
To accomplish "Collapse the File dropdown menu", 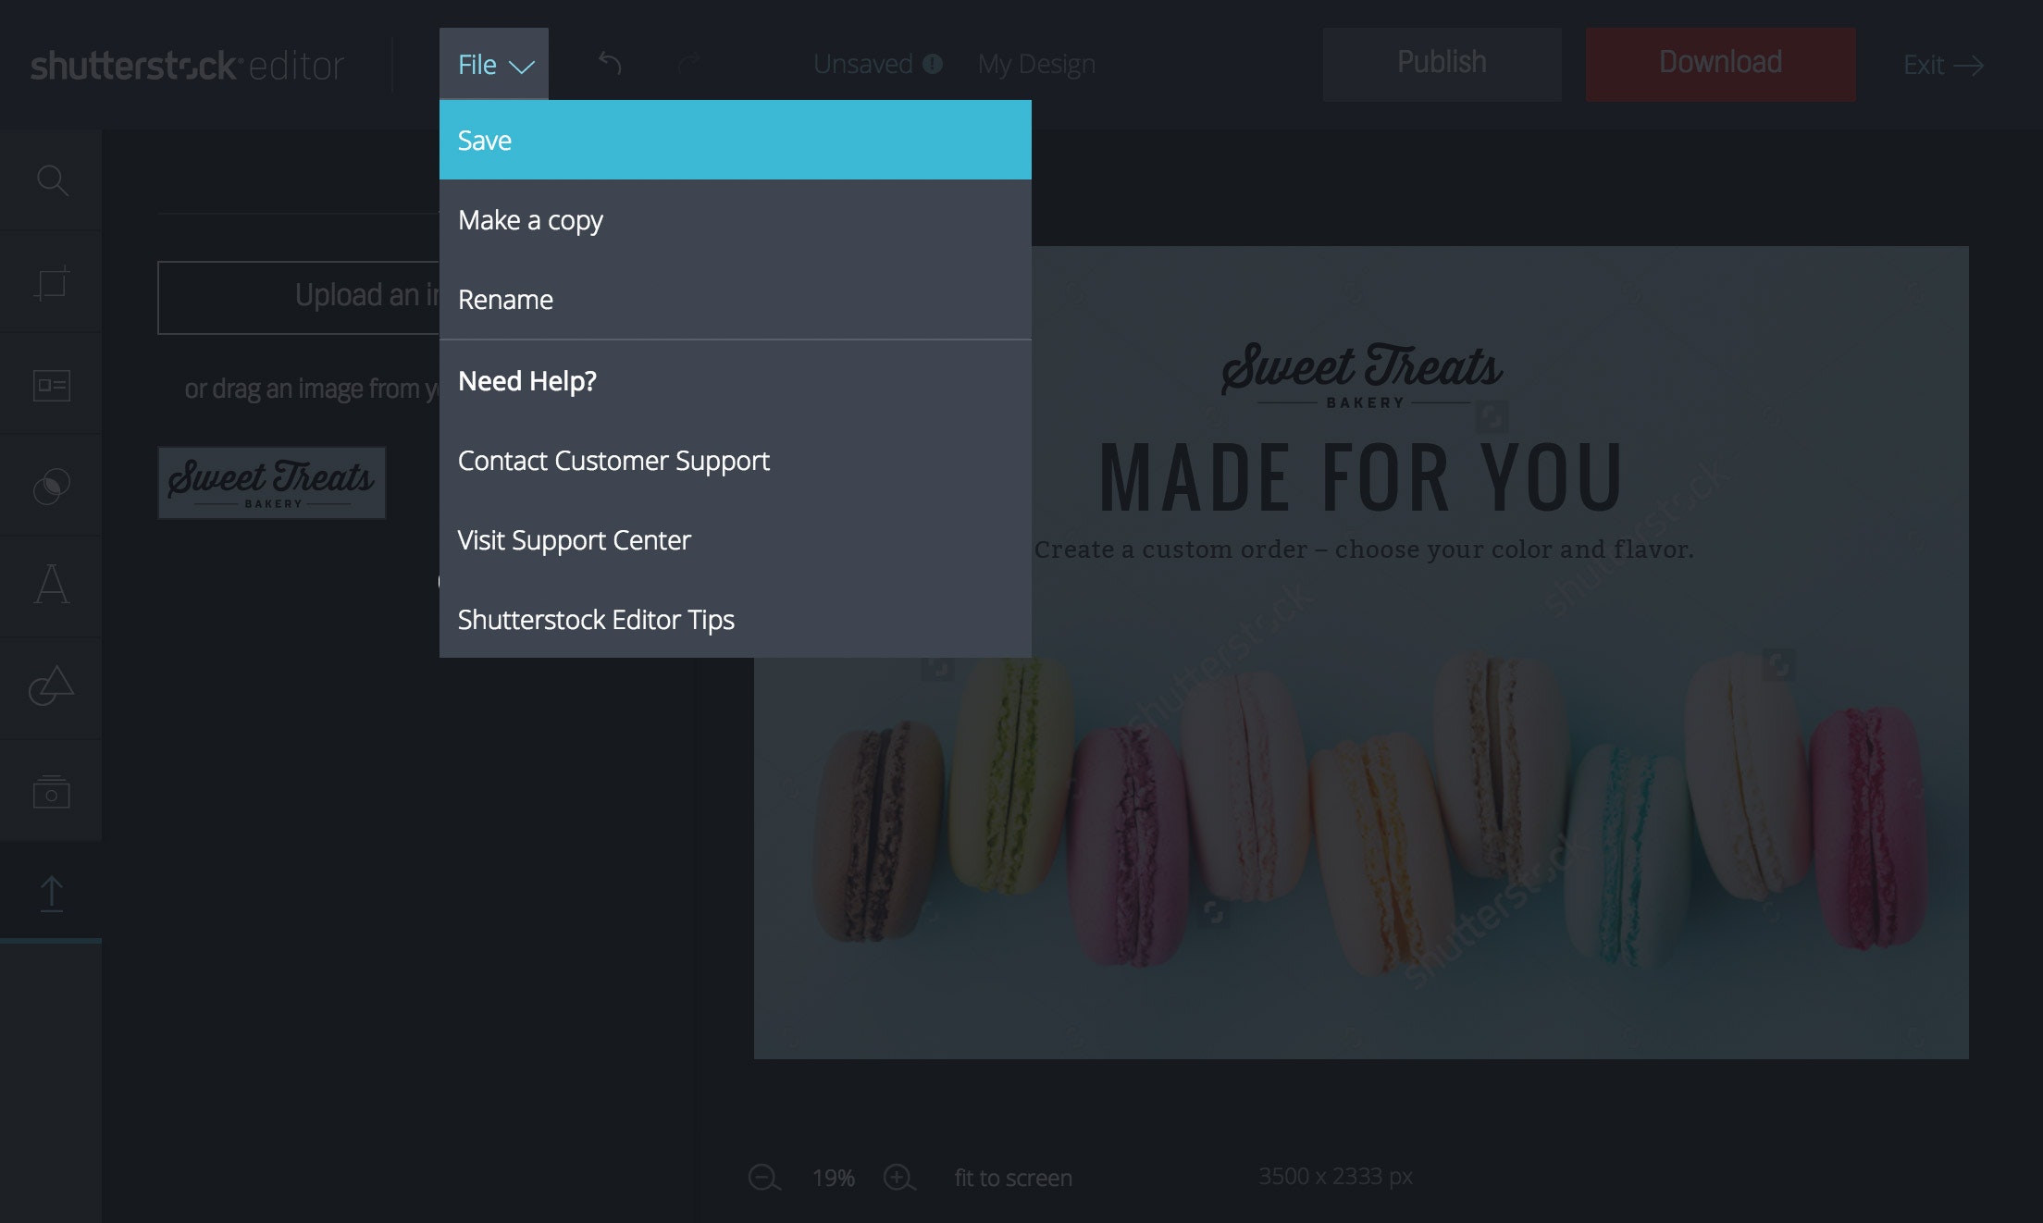I will (x=494, y=65).
